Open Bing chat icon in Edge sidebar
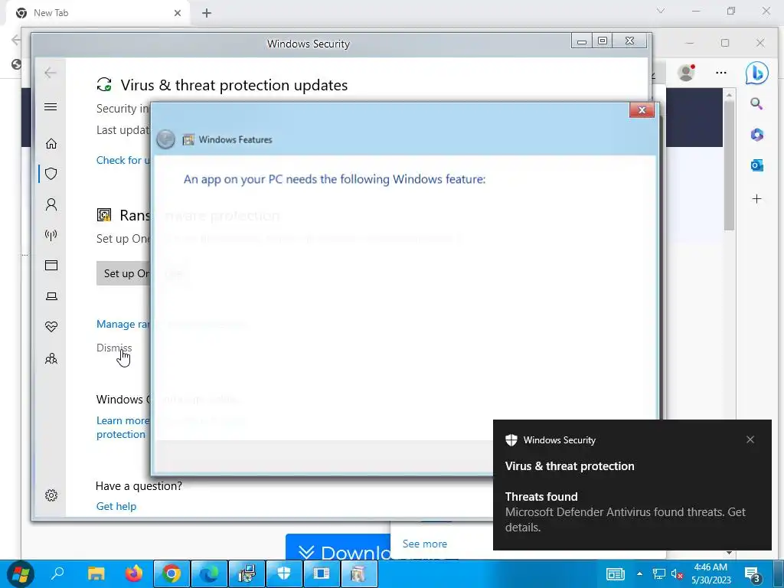 tap(756, 73)
